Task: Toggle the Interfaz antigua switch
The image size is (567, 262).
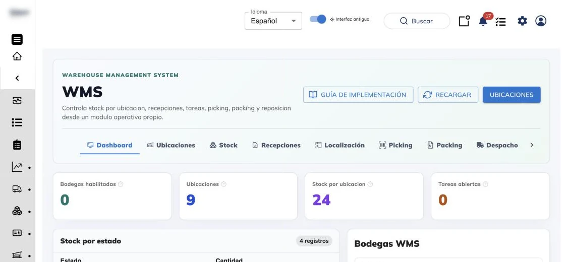Action: (318, 19)
